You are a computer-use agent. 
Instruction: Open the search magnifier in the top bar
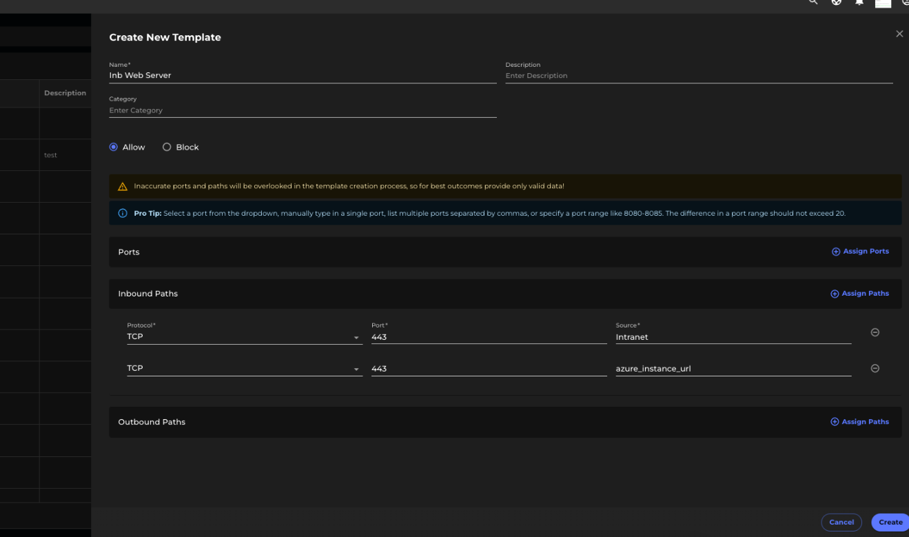tap(813, 2)
